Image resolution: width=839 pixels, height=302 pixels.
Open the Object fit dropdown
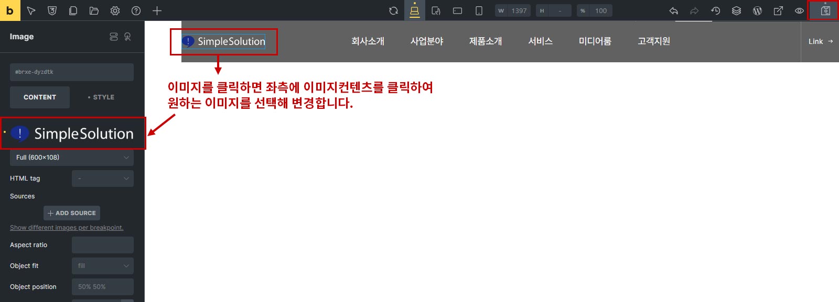pyautogui.click(x=102, y=266)
